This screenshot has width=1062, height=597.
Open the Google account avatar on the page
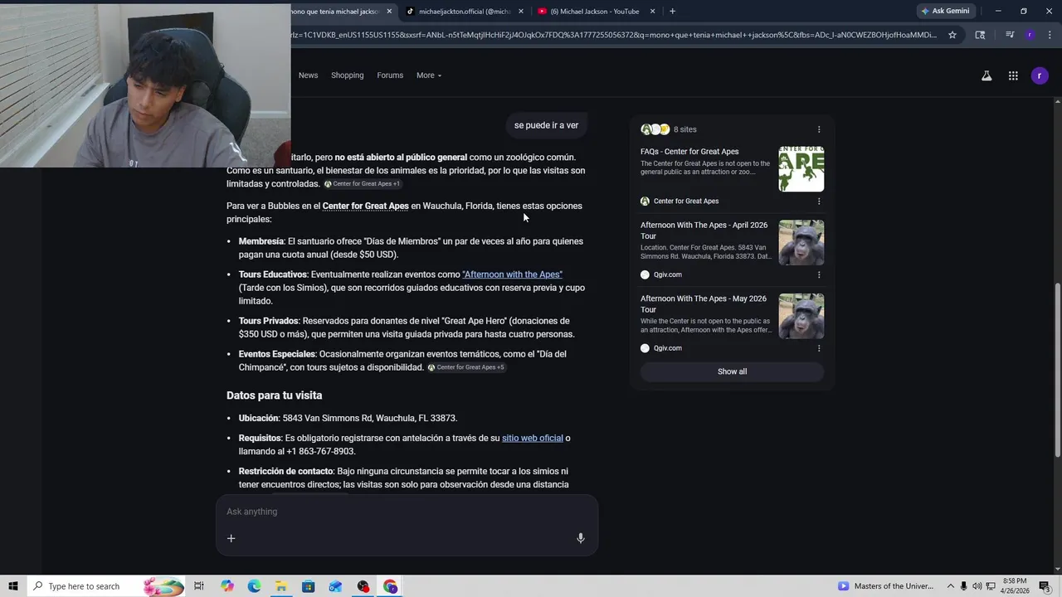coord(1040,75)
